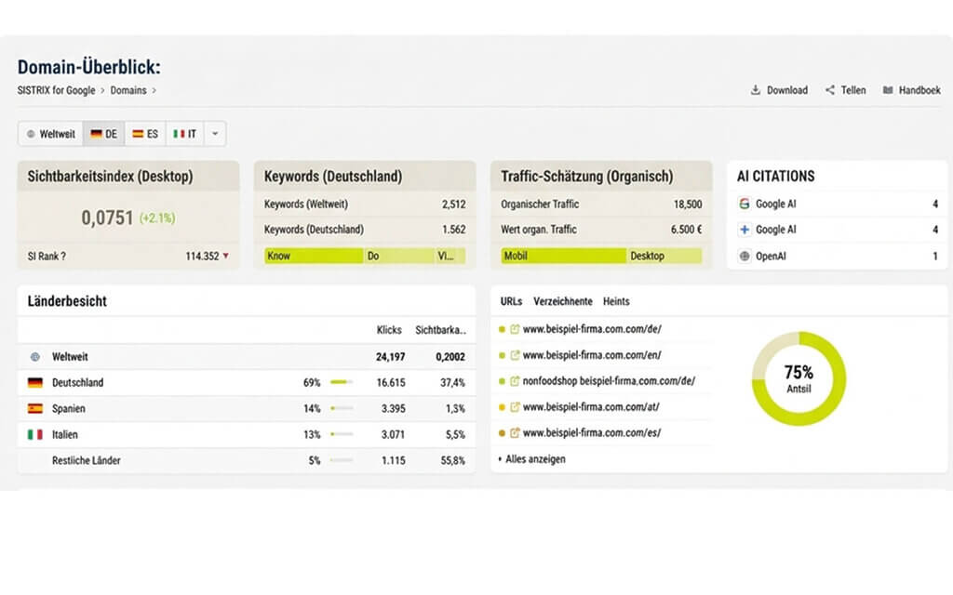953x595 pixels.
Task: Click the red SI Rank down arrow
Action: [226, 257]
